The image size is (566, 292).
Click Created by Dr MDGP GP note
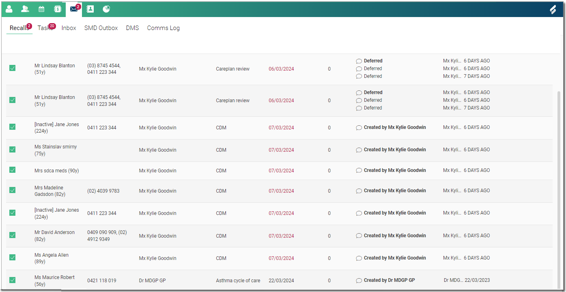pyautogui.click(x=390, y=280)
